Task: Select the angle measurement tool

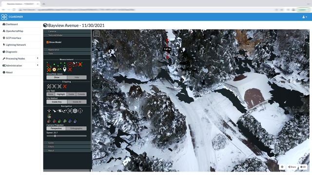Action: (x=48, y=64)
